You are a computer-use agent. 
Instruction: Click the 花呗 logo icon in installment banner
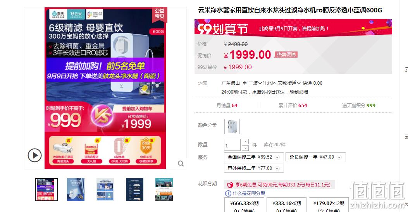230,185
